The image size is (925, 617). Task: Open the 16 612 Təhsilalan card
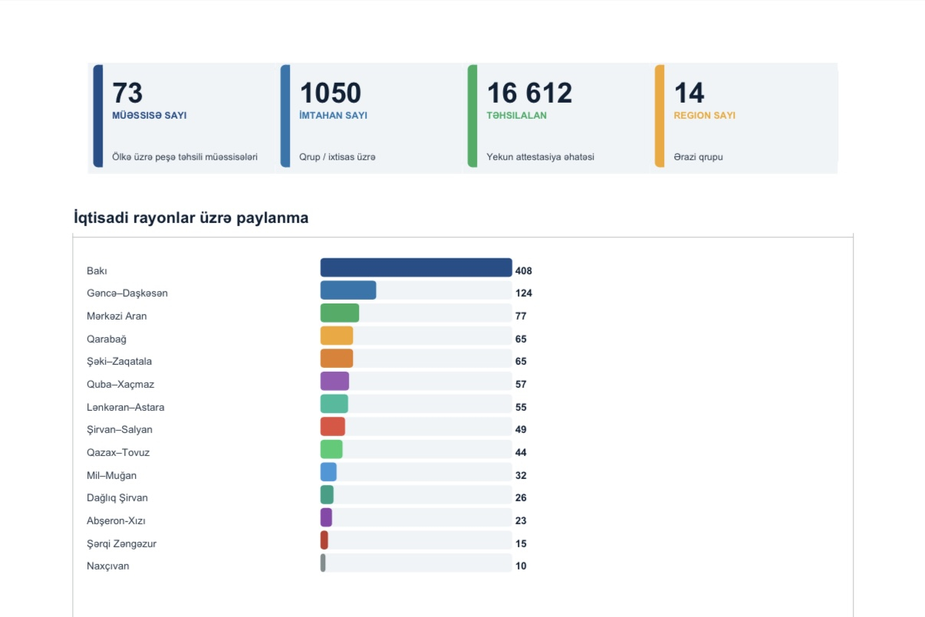click(558, 116)
